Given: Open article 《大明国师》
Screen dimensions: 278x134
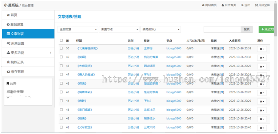Looking at the screenshot, I should pos(84,66).
